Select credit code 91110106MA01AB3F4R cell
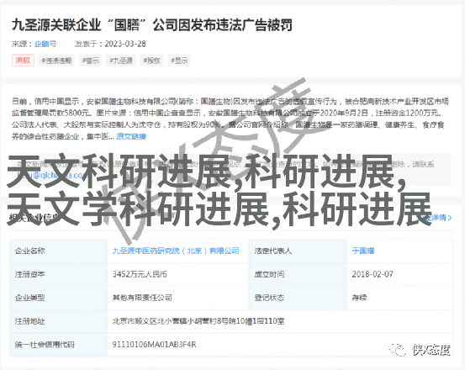The image size is (465, 370). point(280,345)
